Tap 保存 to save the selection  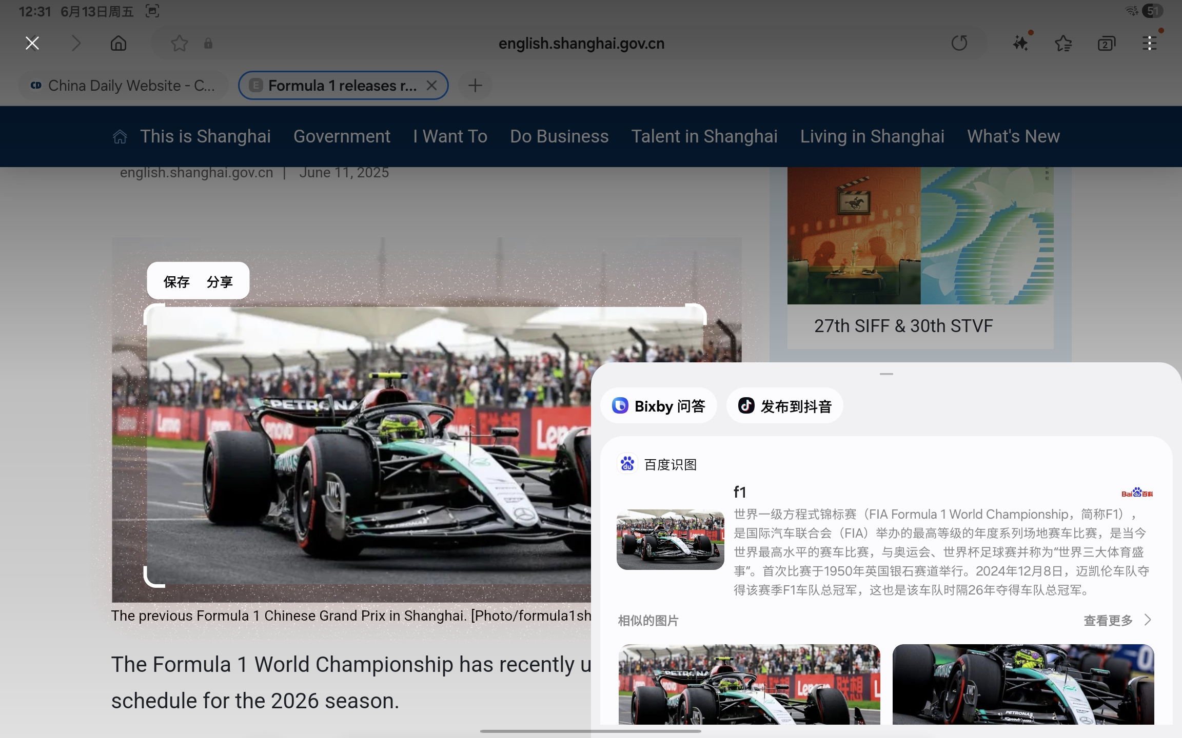coord(176,281)
